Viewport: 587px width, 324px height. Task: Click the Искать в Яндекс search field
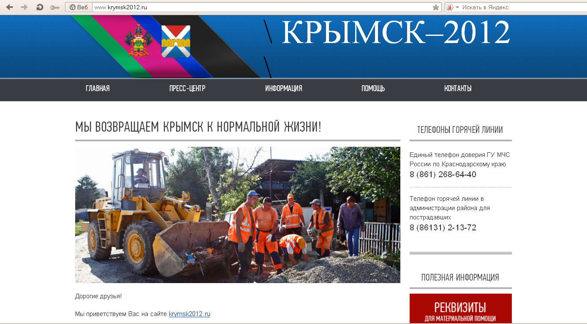click(507, 7)
